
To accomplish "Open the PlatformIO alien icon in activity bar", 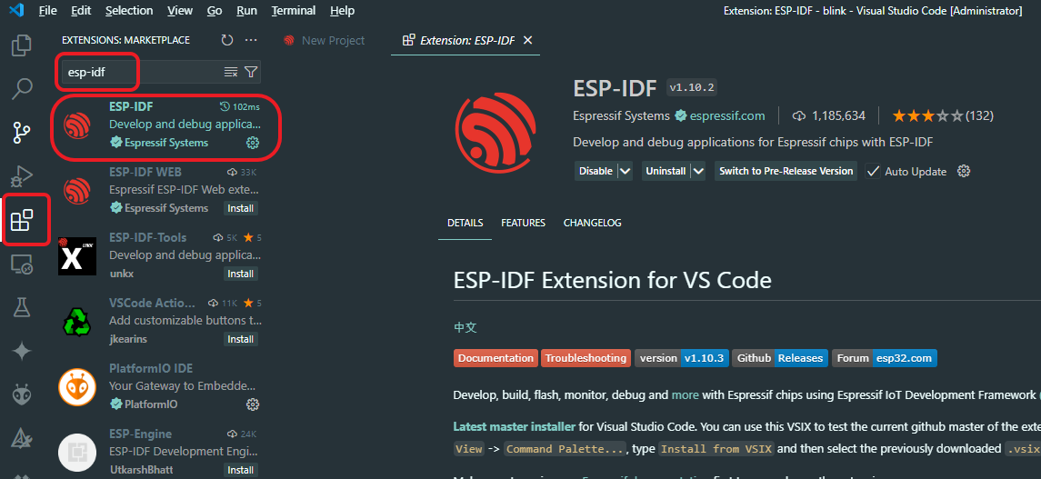I will click(x=22, y=394).
